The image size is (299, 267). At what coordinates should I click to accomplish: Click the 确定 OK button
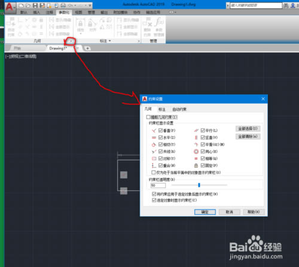click(x=205, y=212)
